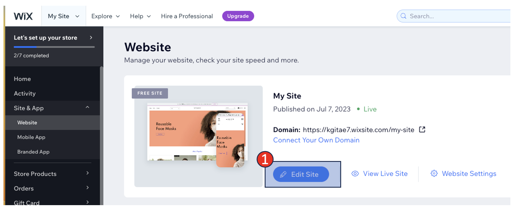515x208 pixels.
Task: Click Published on Jul 7, 2023 text
Action: pos(312,109)
